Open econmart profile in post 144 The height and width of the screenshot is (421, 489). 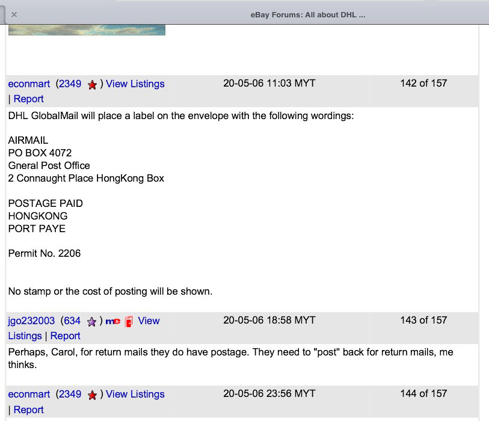pos(29,394)
